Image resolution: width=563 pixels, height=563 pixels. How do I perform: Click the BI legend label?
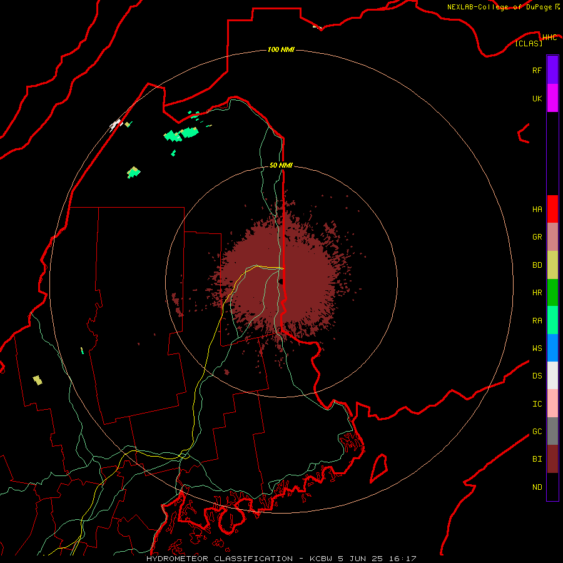point(537,459)
